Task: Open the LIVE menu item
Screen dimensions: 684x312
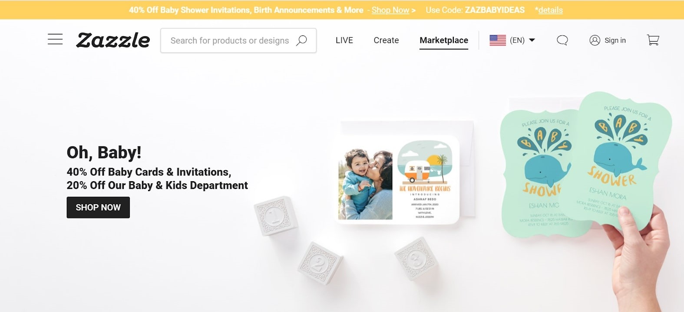Action: coord(344,40)
